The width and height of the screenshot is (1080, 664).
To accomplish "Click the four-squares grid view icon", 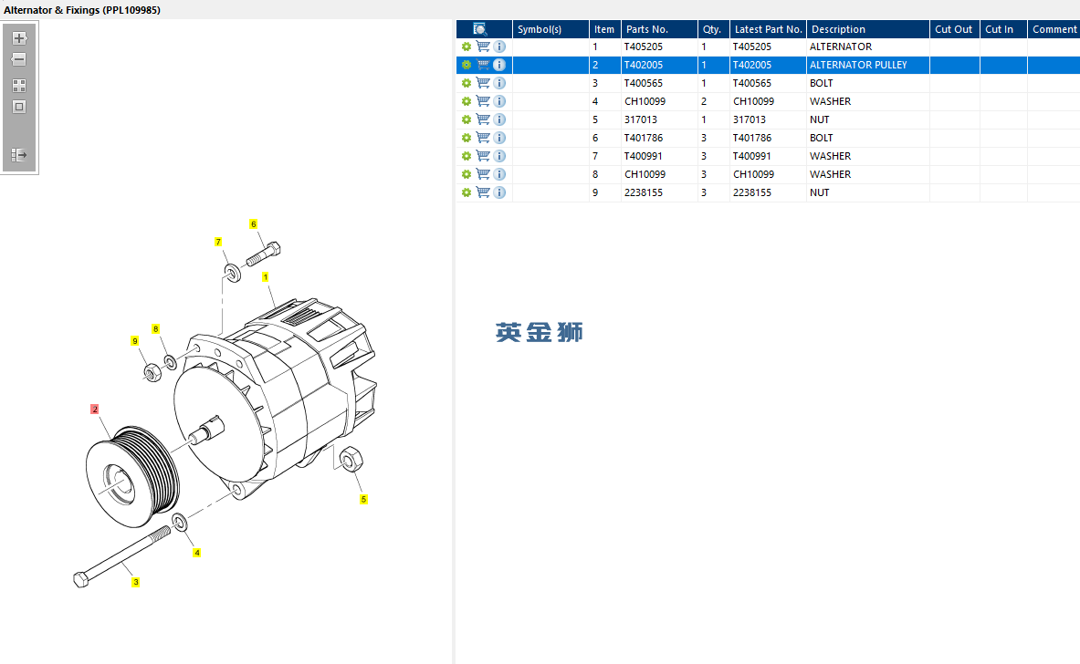I will pos(19,85).
